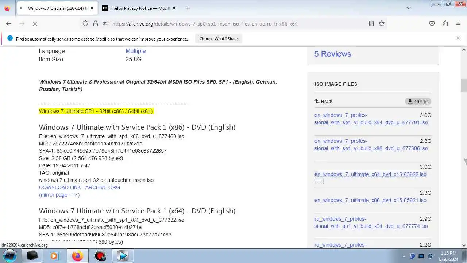Screen dimensions: 467x263
Task: Show hidden system tray icons
Action: click(404, 256)
